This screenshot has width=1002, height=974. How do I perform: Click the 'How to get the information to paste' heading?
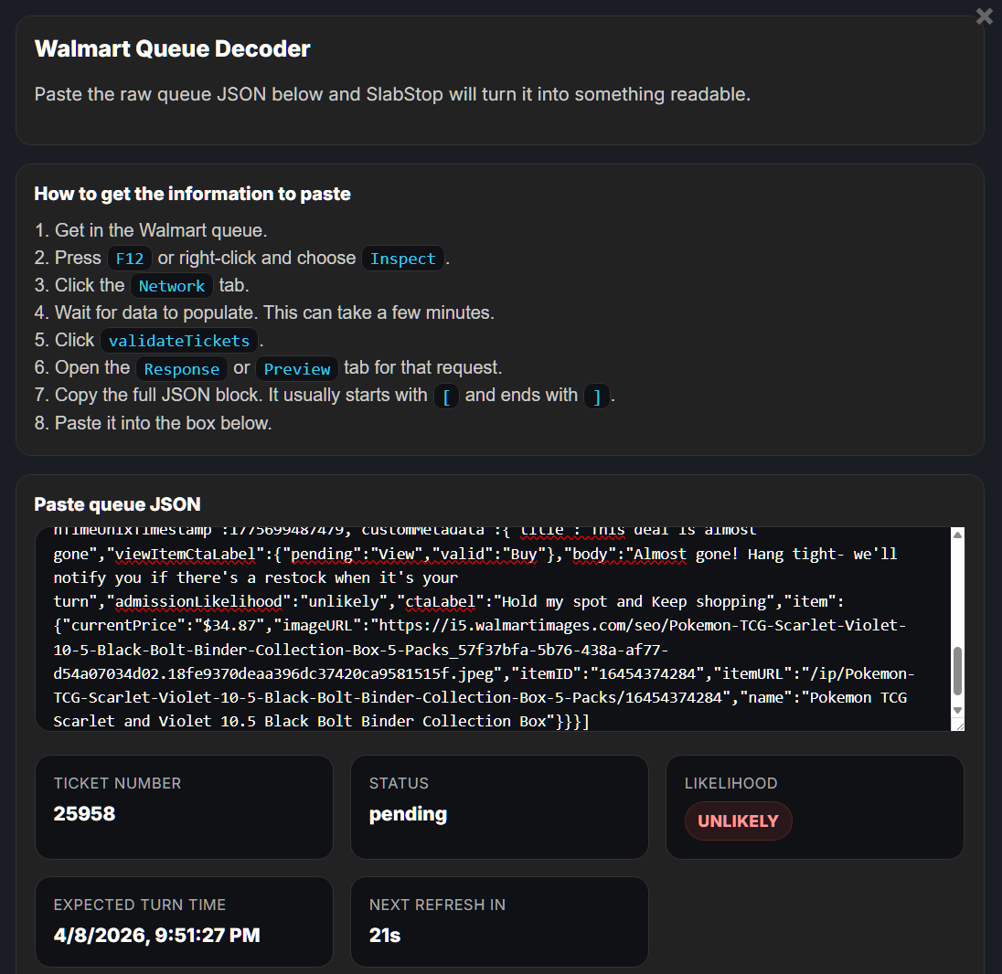tap(192, 194)
